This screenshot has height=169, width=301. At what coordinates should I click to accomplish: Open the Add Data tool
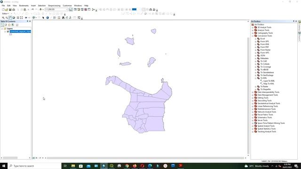pos(40,9)
